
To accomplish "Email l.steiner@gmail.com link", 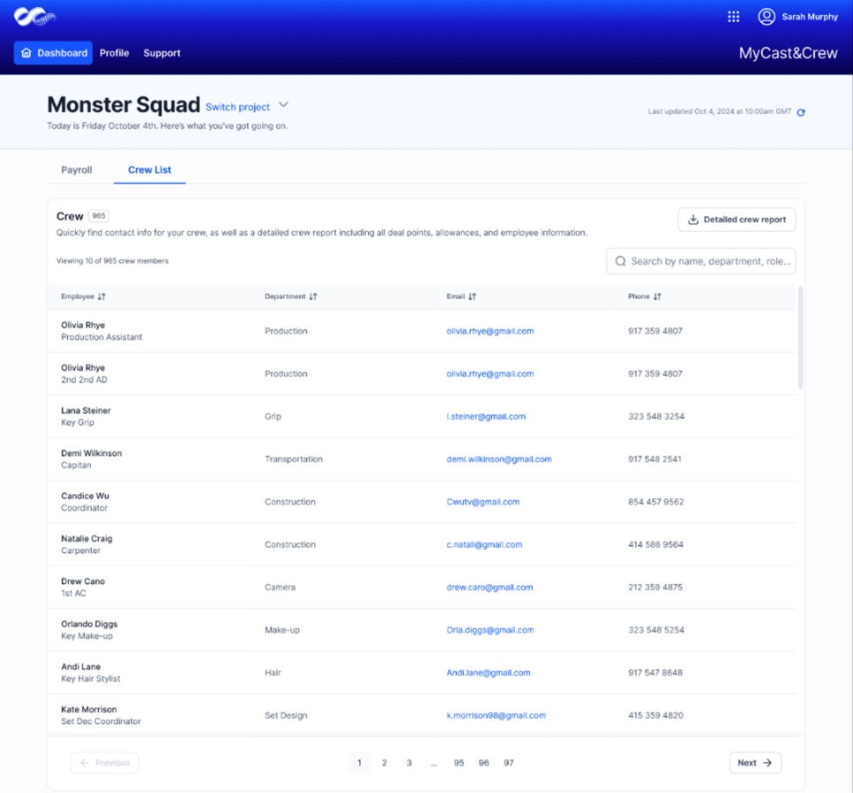I will (x=486, y=416).
